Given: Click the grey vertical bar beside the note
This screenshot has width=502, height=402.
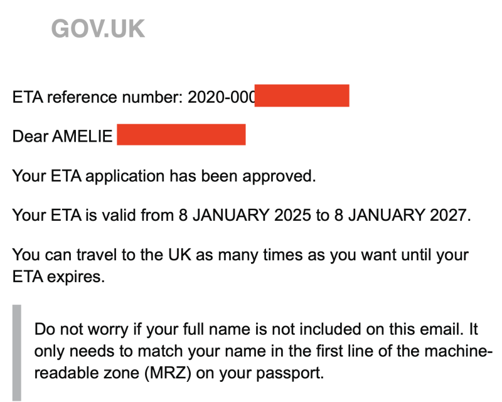Looking at the screenshot, I should click(x=17, y=352).
